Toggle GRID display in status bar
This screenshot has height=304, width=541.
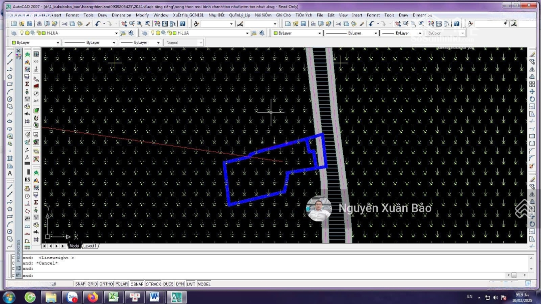[x=92, y=284]
